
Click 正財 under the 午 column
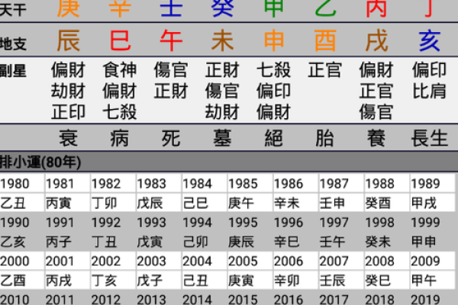171,91
